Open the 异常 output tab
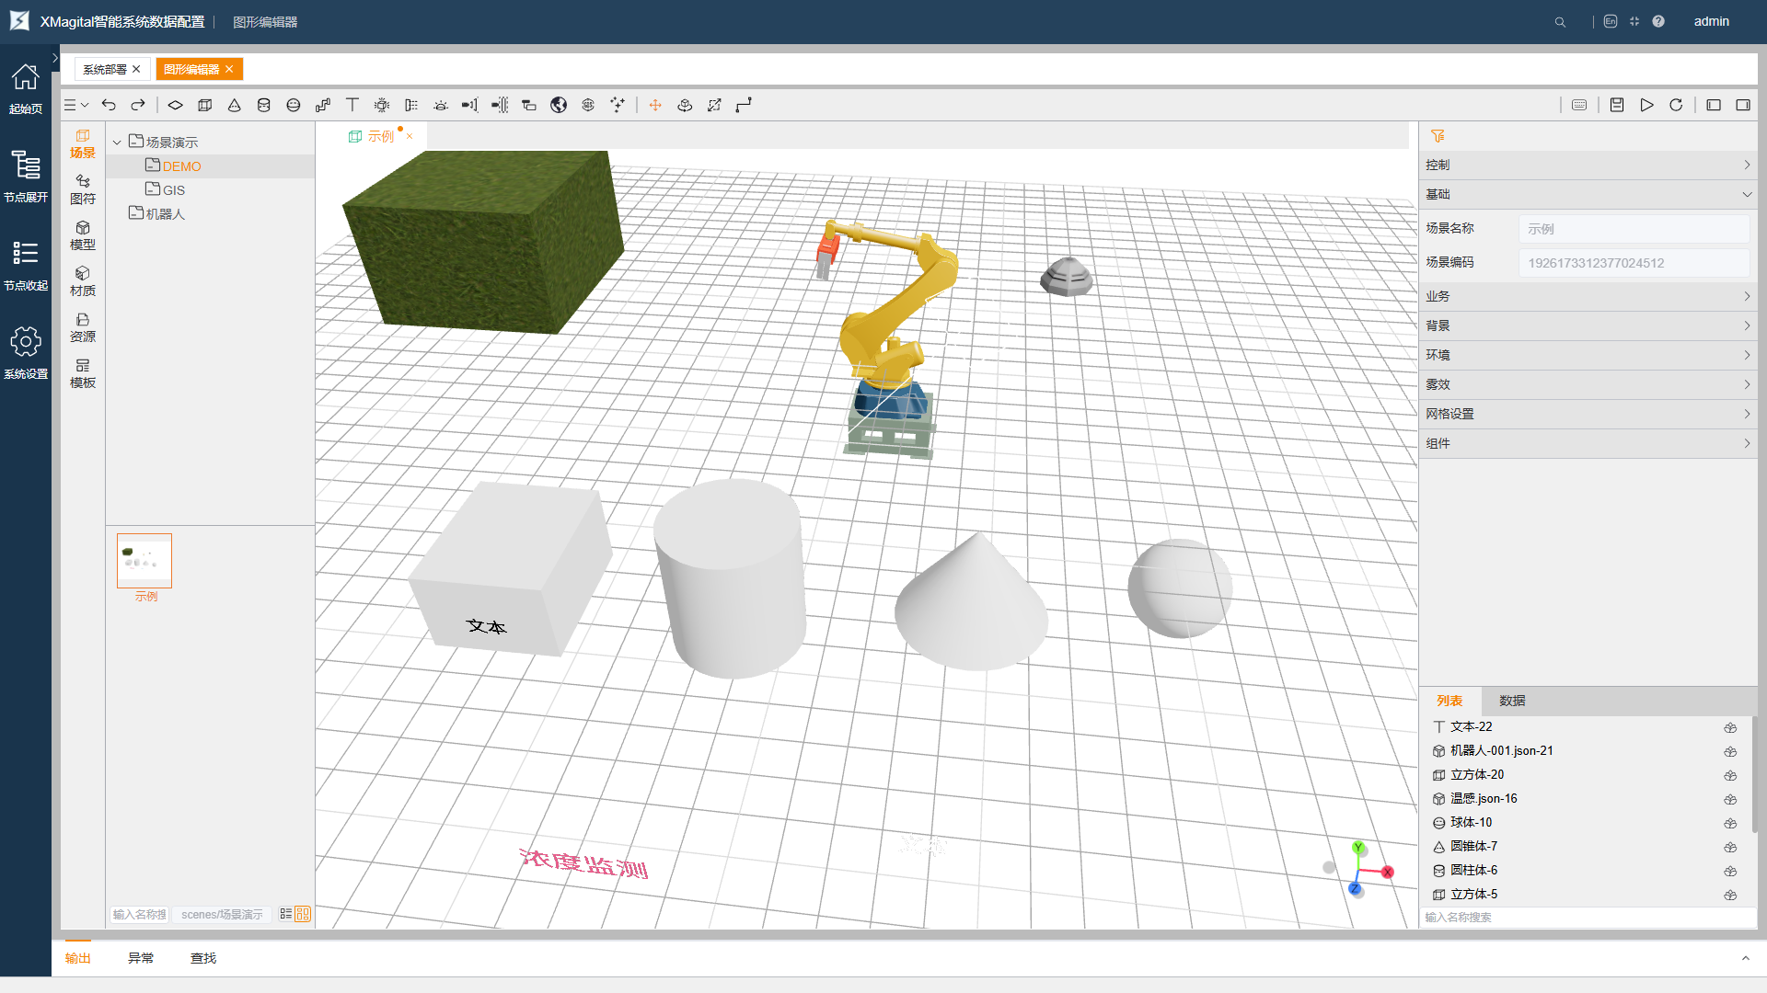Image resolution: width=1767 pixels, height=993 pixels. pos(141,958)
